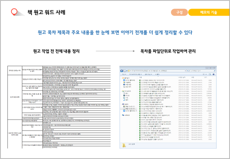Open the view options arrow beside the view icon

tap(206, 74)
